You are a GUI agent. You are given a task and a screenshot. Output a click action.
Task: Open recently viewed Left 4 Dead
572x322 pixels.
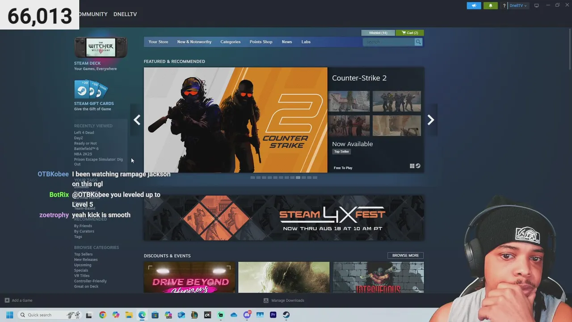tap(84, 132)
